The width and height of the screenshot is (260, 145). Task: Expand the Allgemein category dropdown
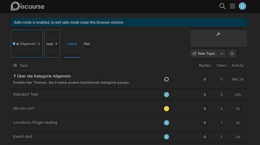pyautogui.click(x=26, y=44)
